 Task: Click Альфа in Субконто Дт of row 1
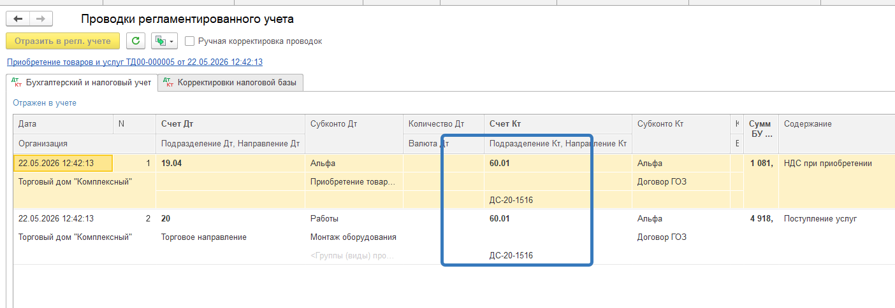354,163
